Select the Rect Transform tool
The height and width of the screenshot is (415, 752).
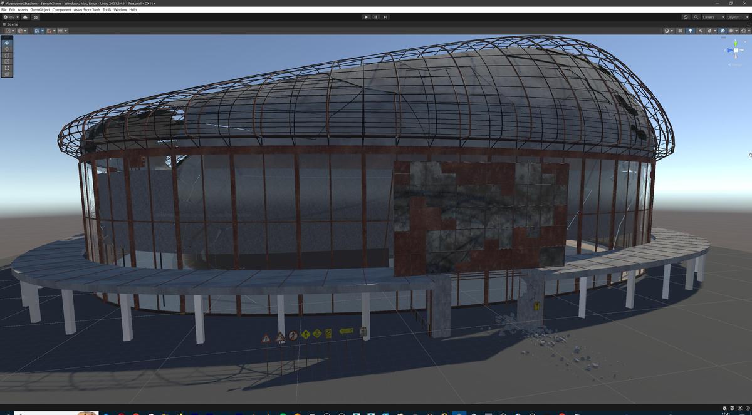tap(6, 68)
